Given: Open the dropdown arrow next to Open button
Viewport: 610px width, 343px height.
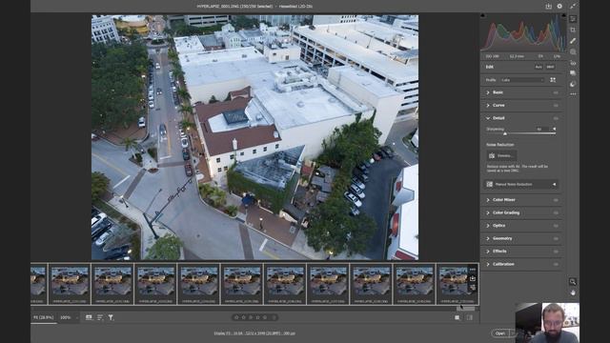Looking at the screenshot, I should point(513,333).
